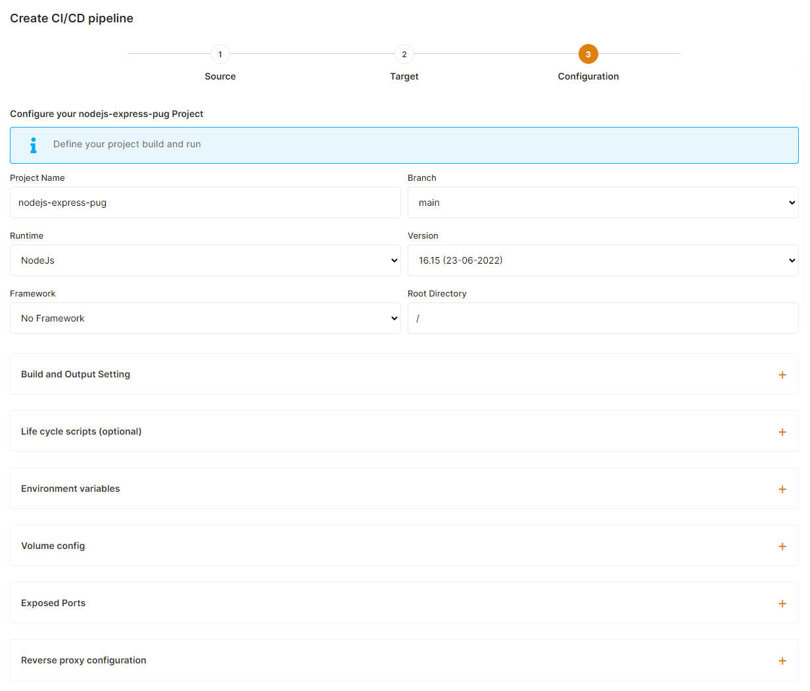Image resolution: width=810 pixels, height=691 pixels.
Task: Click the plus icon next to Volume config
Action: (x=782, y=546)
